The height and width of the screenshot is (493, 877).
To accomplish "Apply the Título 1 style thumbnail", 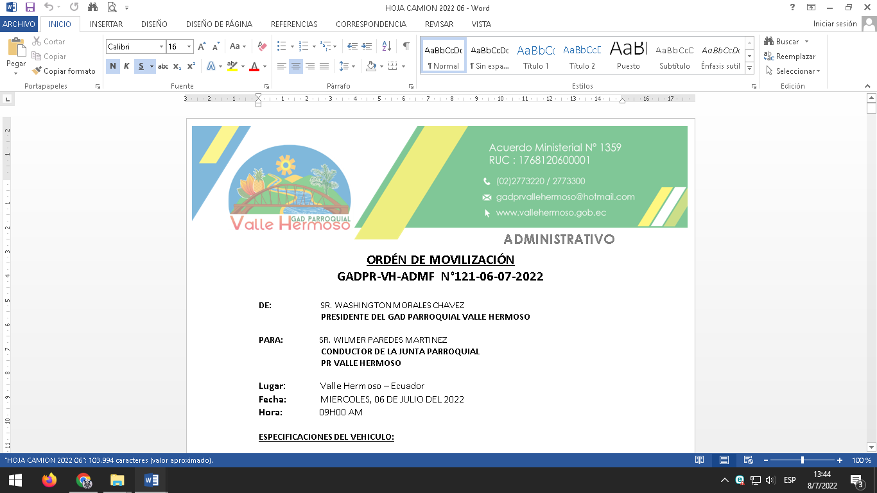I will click(535, 56).
